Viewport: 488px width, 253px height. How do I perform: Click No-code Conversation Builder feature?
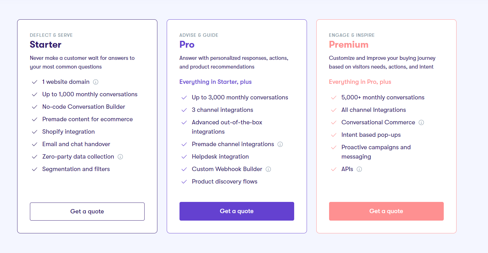click(84, 107)
